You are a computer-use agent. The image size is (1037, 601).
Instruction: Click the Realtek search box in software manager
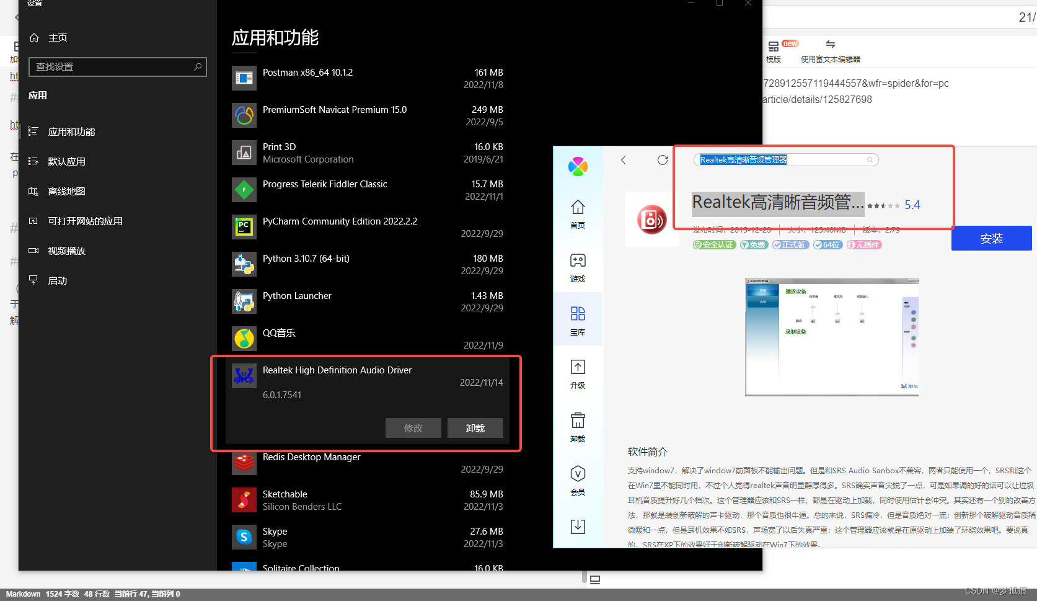coord(785,160)
